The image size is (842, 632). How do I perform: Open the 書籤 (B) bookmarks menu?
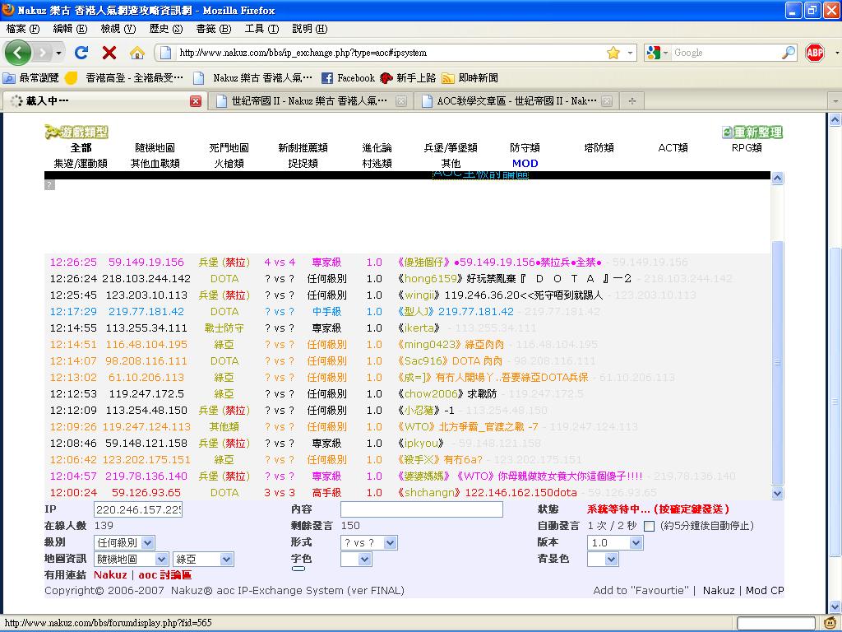tap(212, 29)
